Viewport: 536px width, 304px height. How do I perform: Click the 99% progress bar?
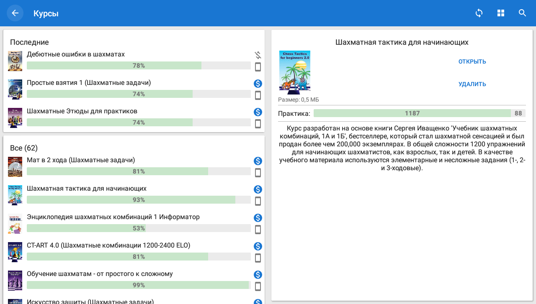point(139,285)
